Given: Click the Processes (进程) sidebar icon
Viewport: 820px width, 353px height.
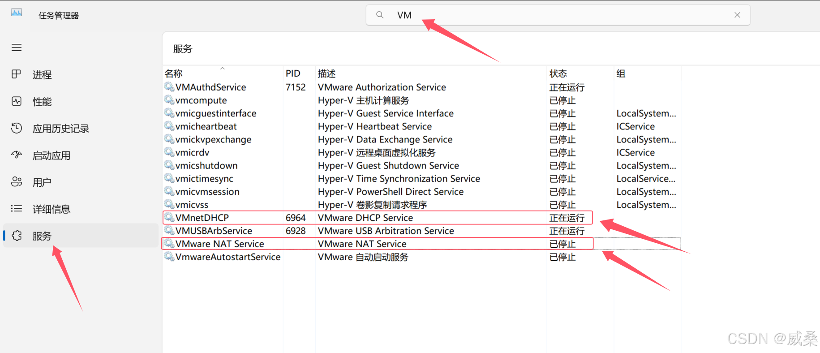Looking at the screenshot, I should [x=17, y=74].
